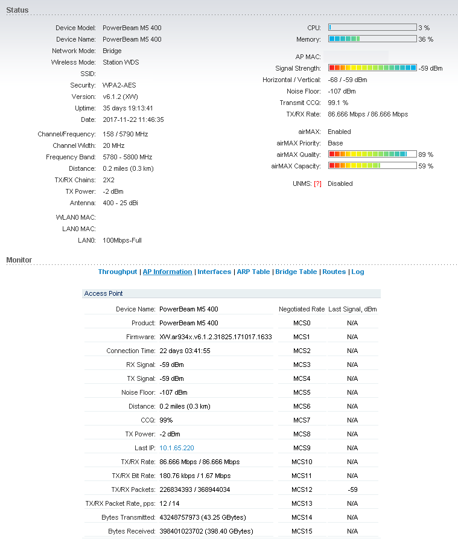The width and height of the screenshot is (458, 542).
Task: Select the MCS12 rate row label
Action: 302,490
